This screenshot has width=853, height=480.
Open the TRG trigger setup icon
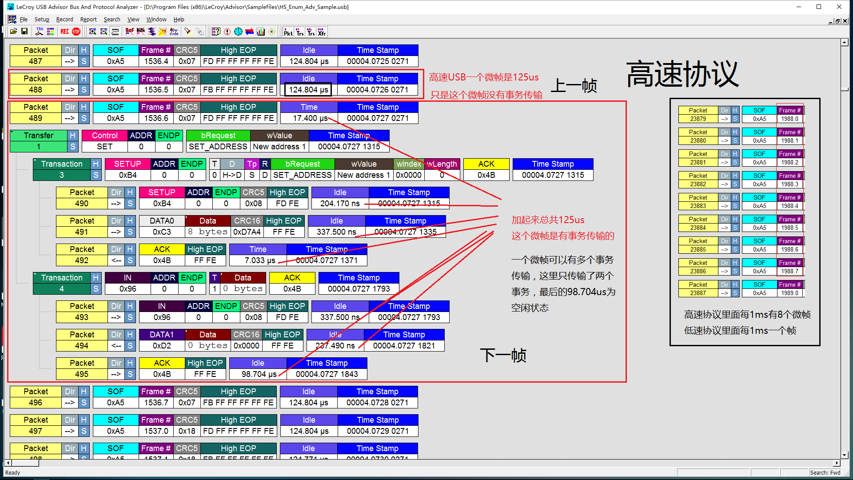point(39,31)
